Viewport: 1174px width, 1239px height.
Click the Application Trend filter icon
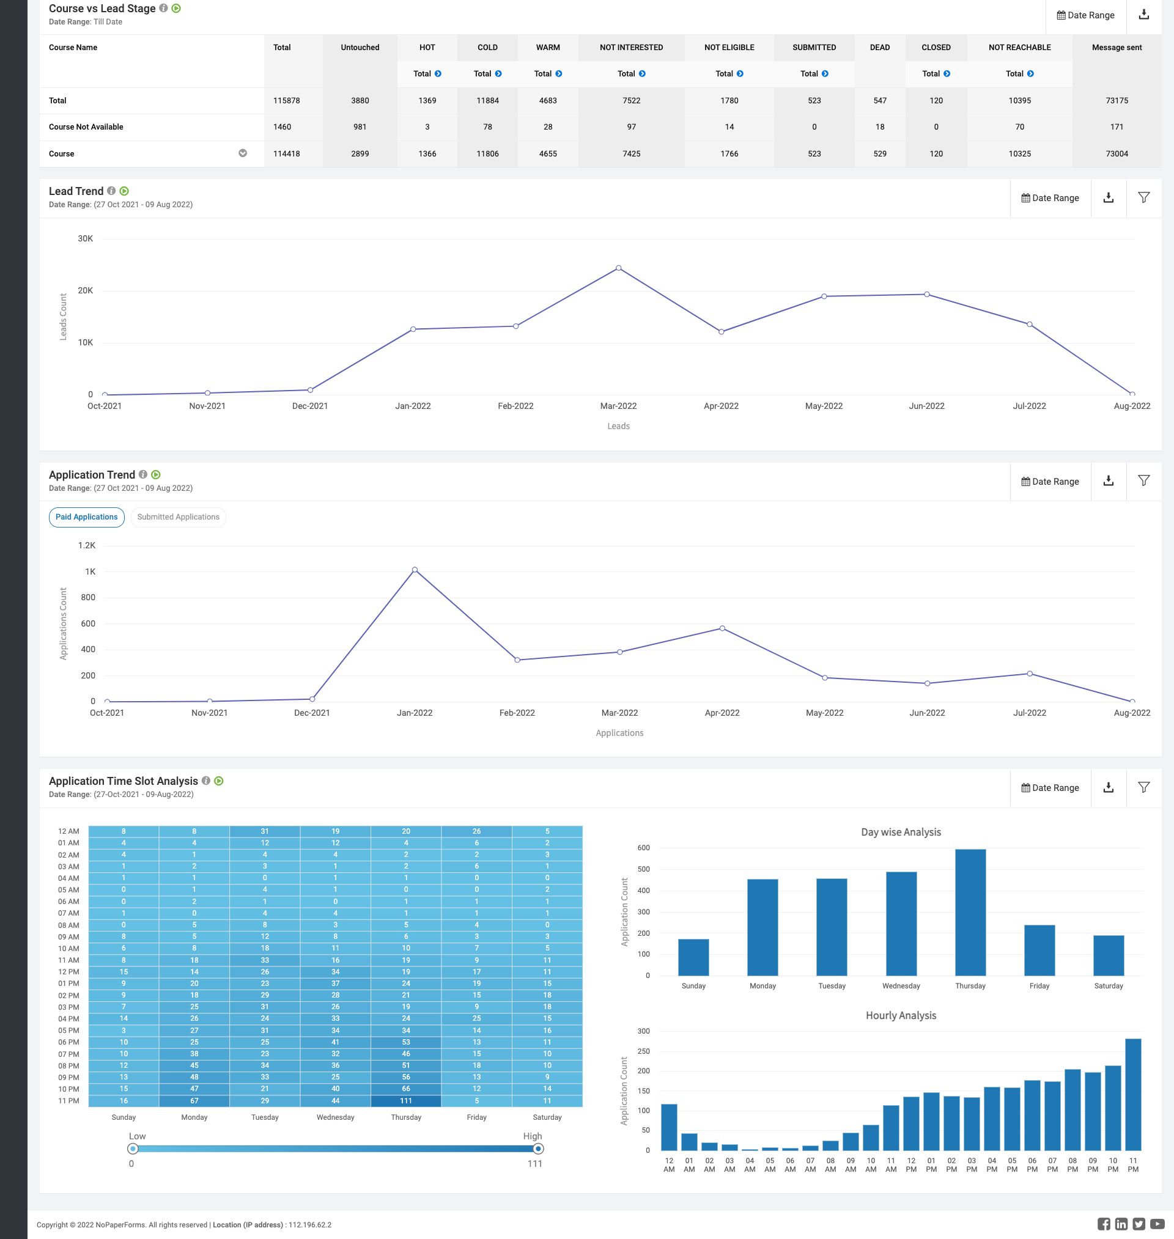coord(1143,481)
